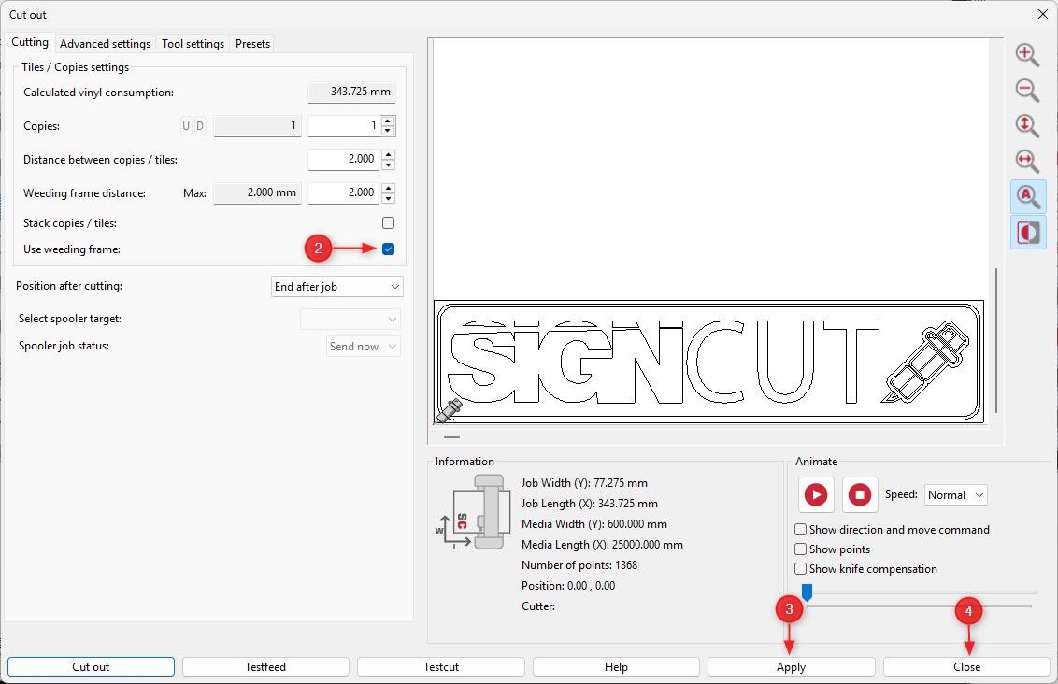This screenshot has width=1058, height=684.
Task: Toggle the auto zoom magnifier icon
Action: click(x=1028, y=197)
